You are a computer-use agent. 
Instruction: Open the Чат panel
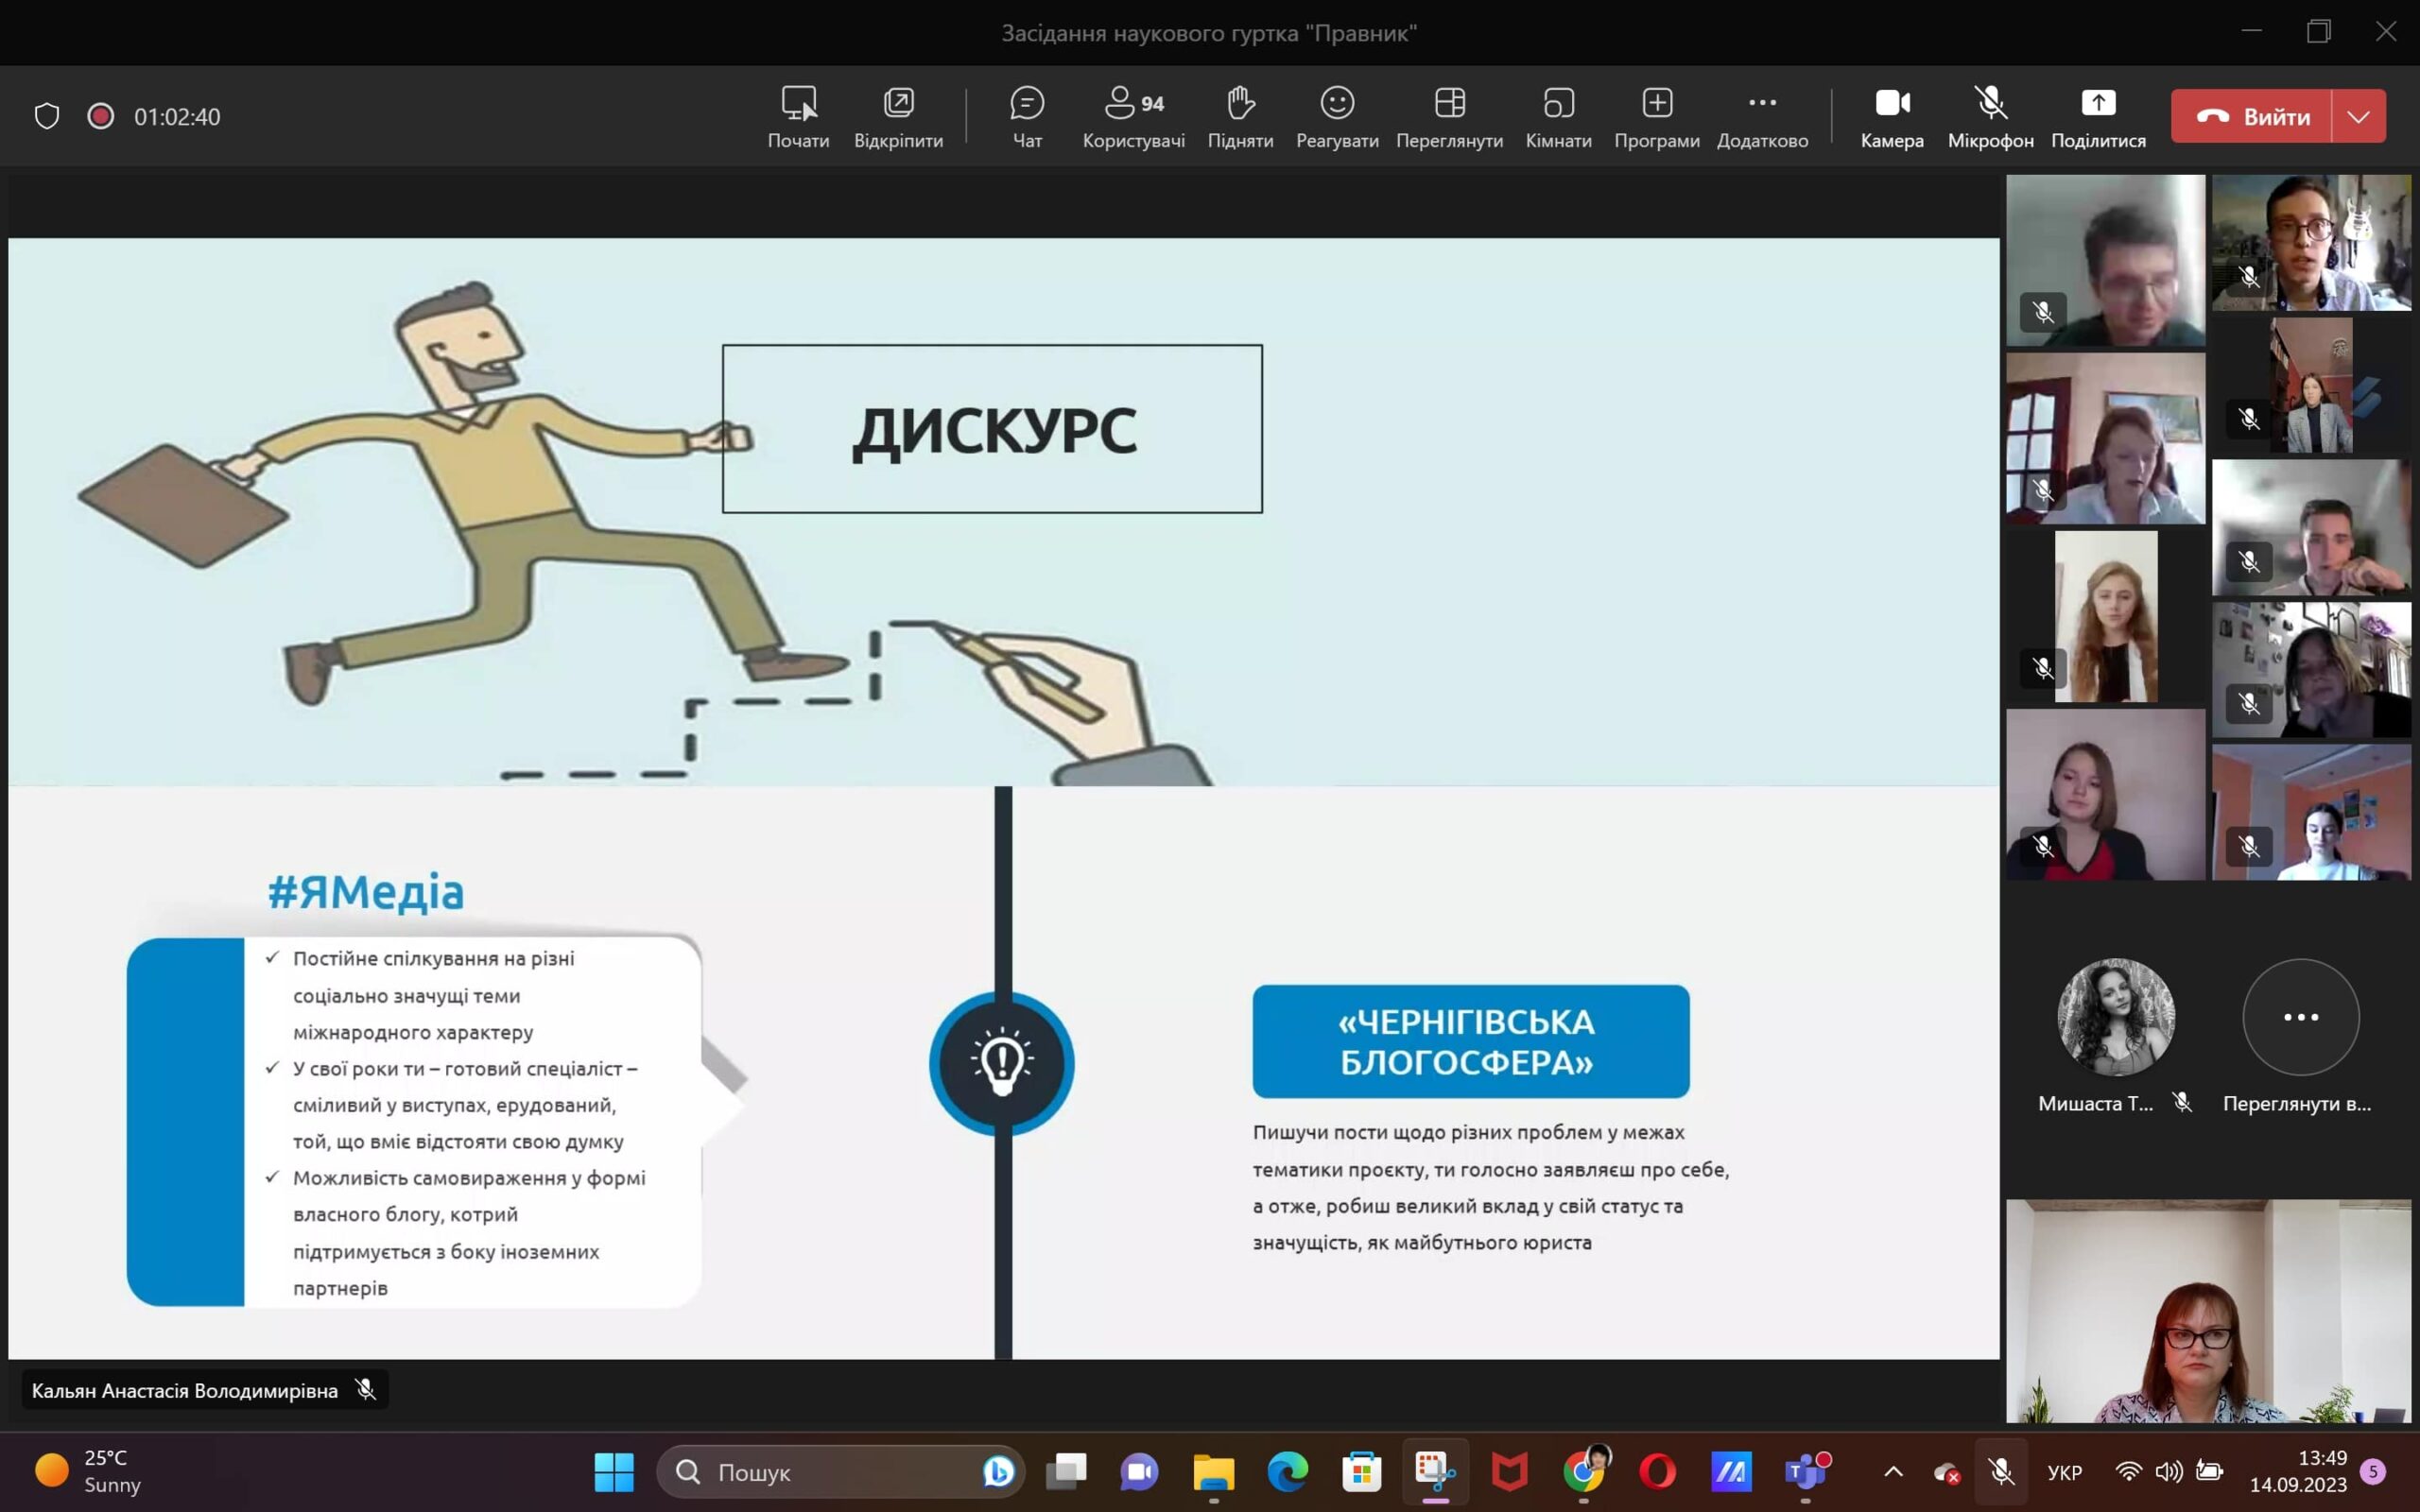click(x=1027, y=117)
